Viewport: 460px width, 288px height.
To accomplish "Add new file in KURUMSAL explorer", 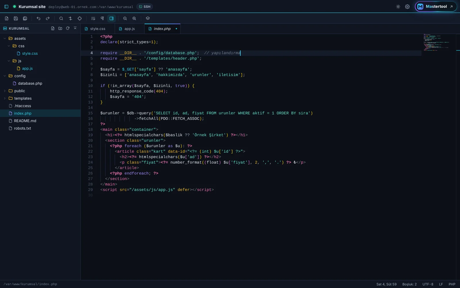I will pos(53,29).
